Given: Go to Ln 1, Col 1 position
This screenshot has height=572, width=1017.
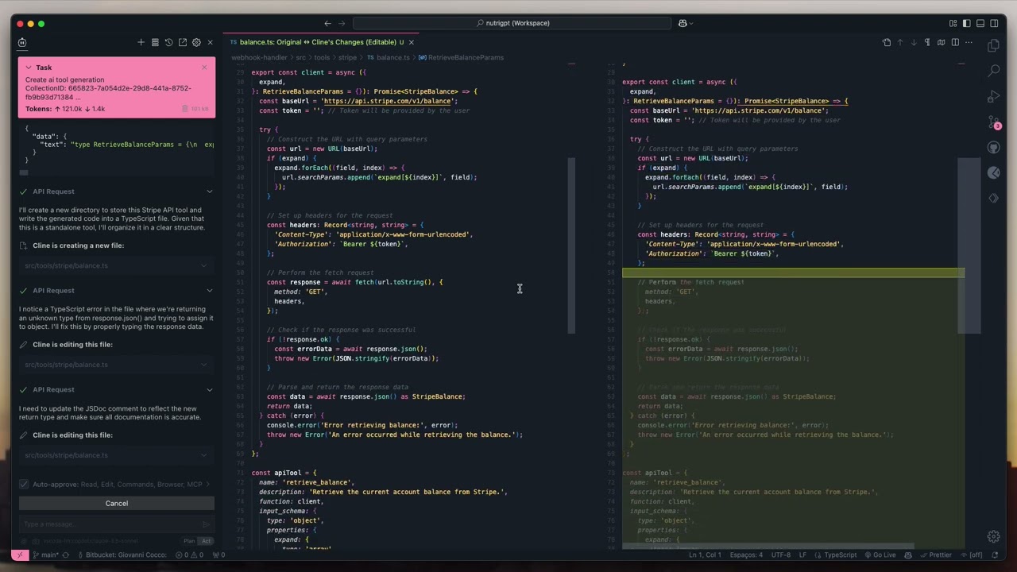Looking at the screenshot, I should click(705, 555).
